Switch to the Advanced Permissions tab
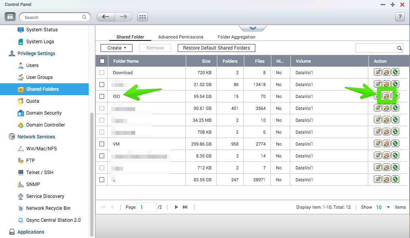The image size is (410, 238). [x=181, y=37]
